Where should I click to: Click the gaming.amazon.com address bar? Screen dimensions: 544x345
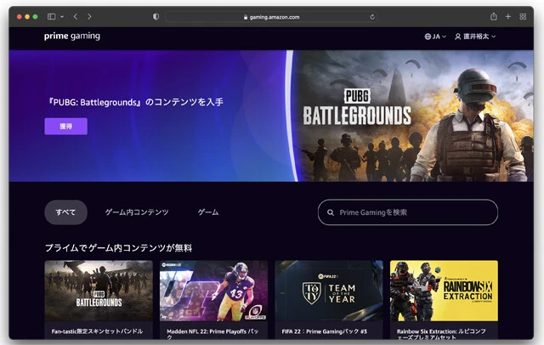[x=272, y=16]
